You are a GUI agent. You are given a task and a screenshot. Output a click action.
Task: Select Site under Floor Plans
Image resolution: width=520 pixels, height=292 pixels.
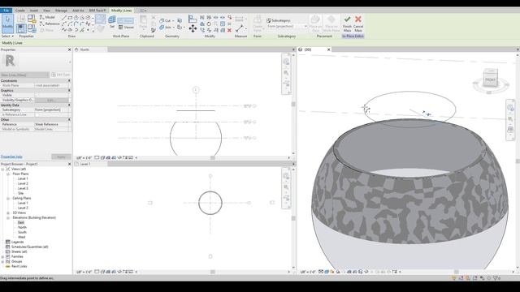(20, 193)
